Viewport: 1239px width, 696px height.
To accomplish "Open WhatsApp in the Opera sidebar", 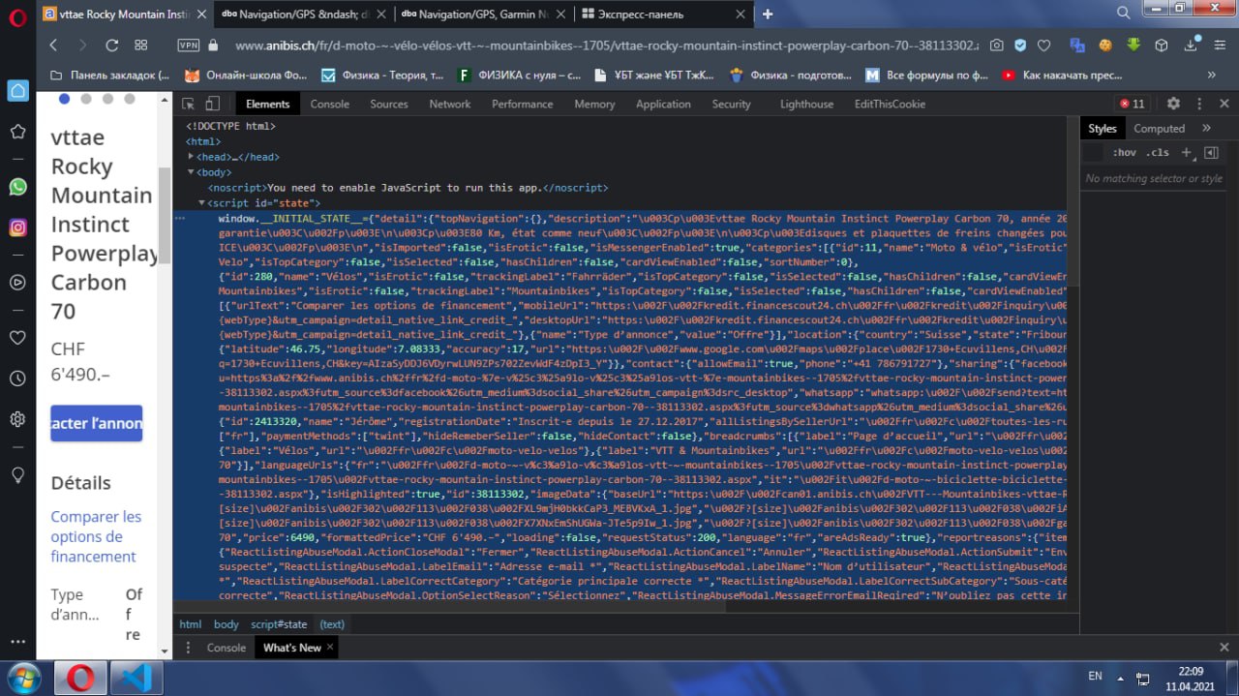I will pyautogui.click(x=17, y=186).
